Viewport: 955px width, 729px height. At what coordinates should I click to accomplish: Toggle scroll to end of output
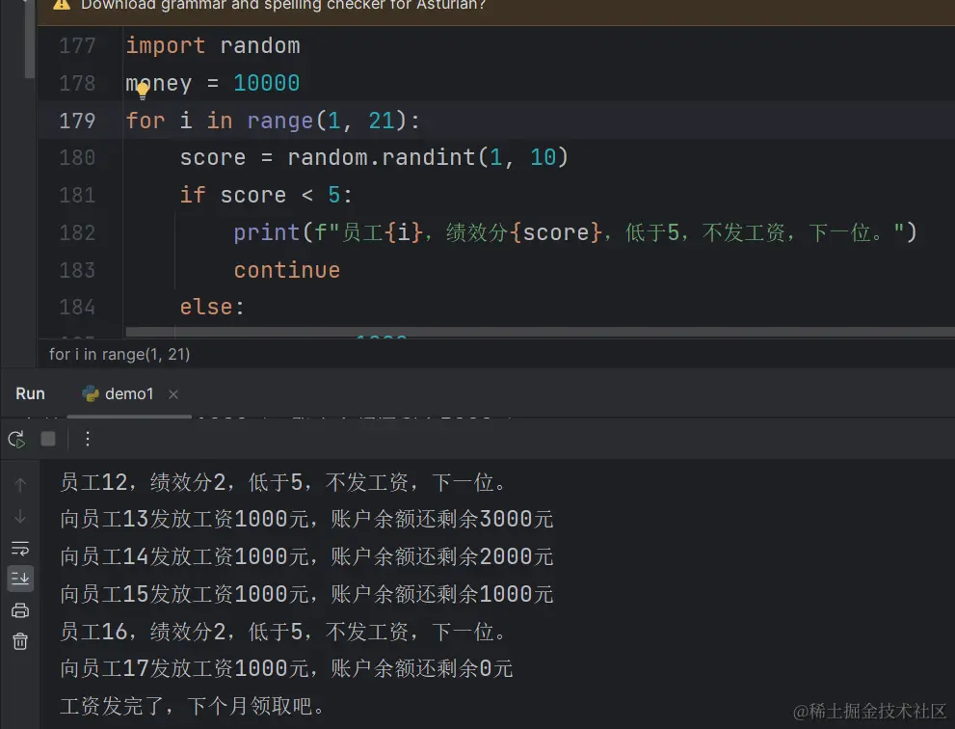[20, 579]
